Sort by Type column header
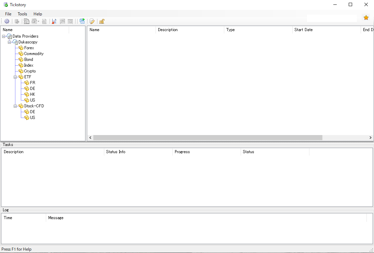 tap(258, 30)
